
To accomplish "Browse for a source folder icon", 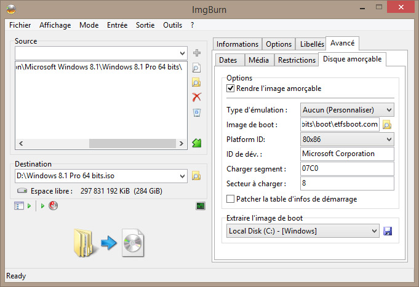I will 196,82.
